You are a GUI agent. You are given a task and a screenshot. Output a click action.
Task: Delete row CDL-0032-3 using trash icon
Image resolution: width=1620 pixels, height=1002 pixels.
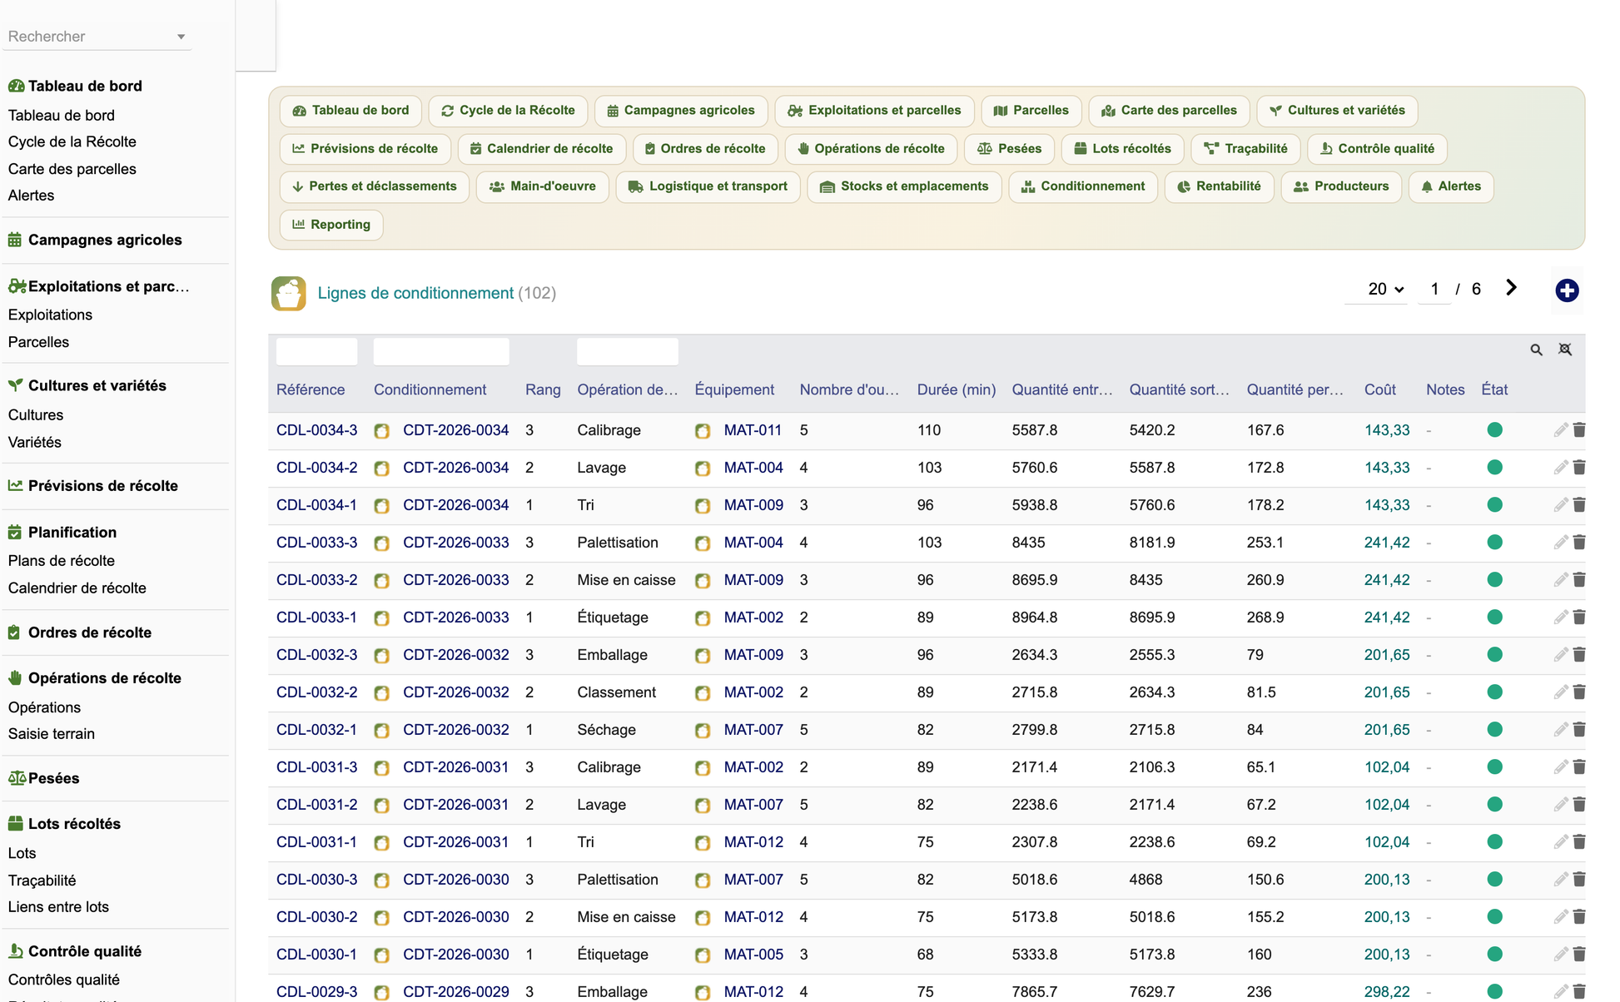coord(1579,655)
